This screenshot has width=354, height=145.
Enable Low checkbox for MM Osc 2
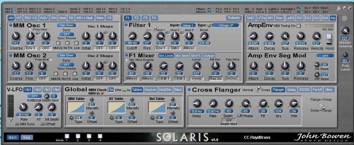[75, 74]
